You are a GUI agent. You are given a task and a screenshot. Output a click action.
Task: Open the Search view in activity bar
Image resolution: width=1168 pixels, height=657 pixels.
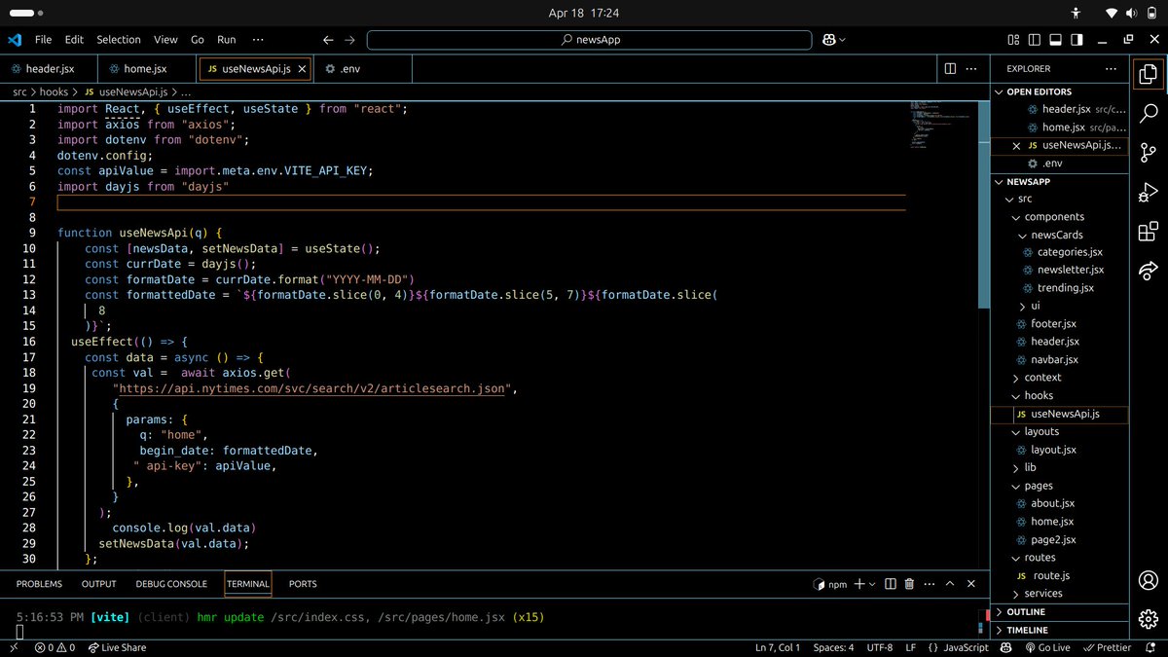(1149, 113)
